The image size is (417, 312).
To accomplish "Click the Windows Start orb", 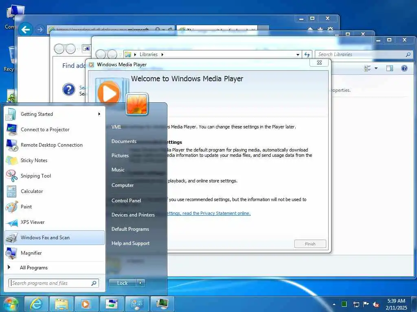I will [x=11, y=304].
